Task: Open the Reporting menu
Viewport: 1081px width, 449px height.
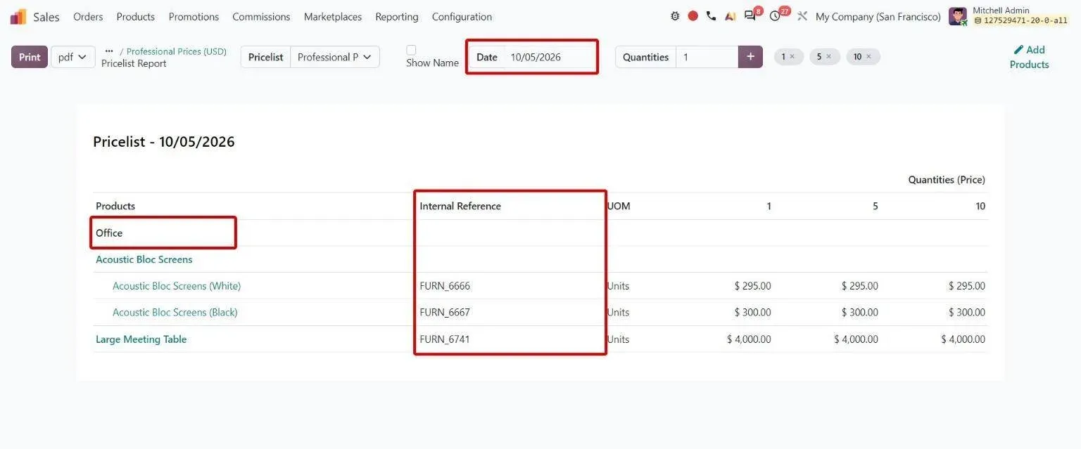Action: [397, 16]
